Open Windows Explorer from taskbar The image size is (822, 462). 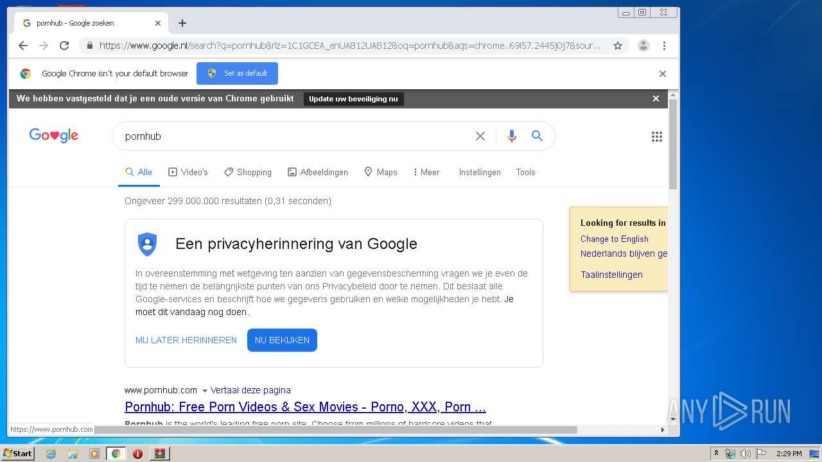73,454
